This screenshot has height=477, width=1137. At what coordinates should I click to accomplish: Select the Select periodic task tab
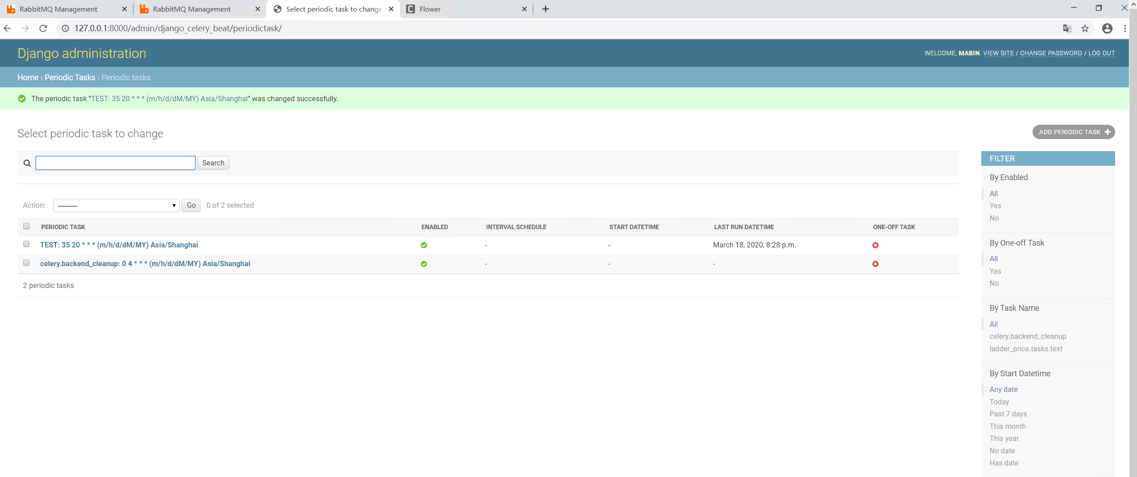point(334,9)
